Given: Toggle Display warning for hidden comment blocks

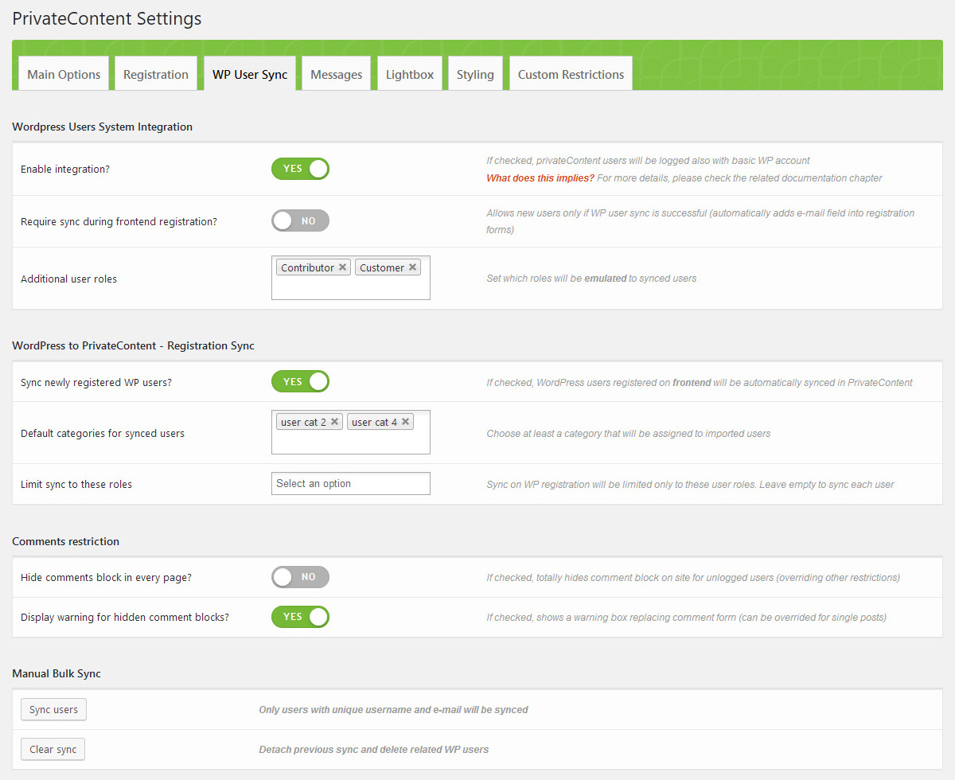Looking at the screenshot, I should point(300,617).
